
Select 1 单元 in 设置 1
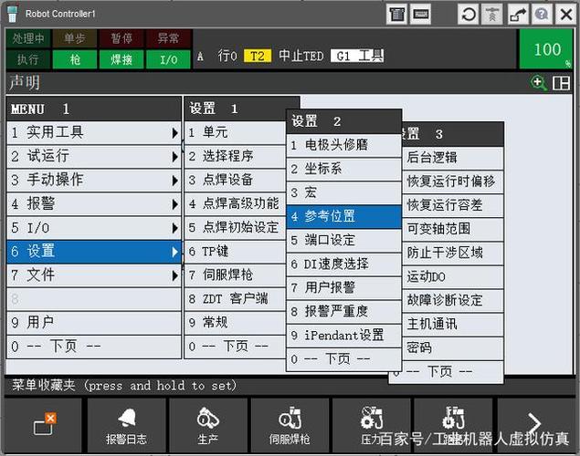[236, 133]
